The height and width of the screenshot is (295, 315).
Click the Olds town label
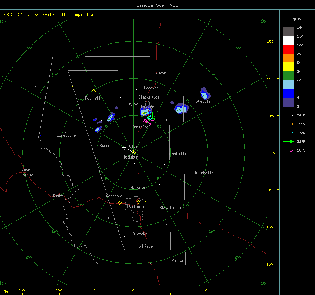(133, 146)
